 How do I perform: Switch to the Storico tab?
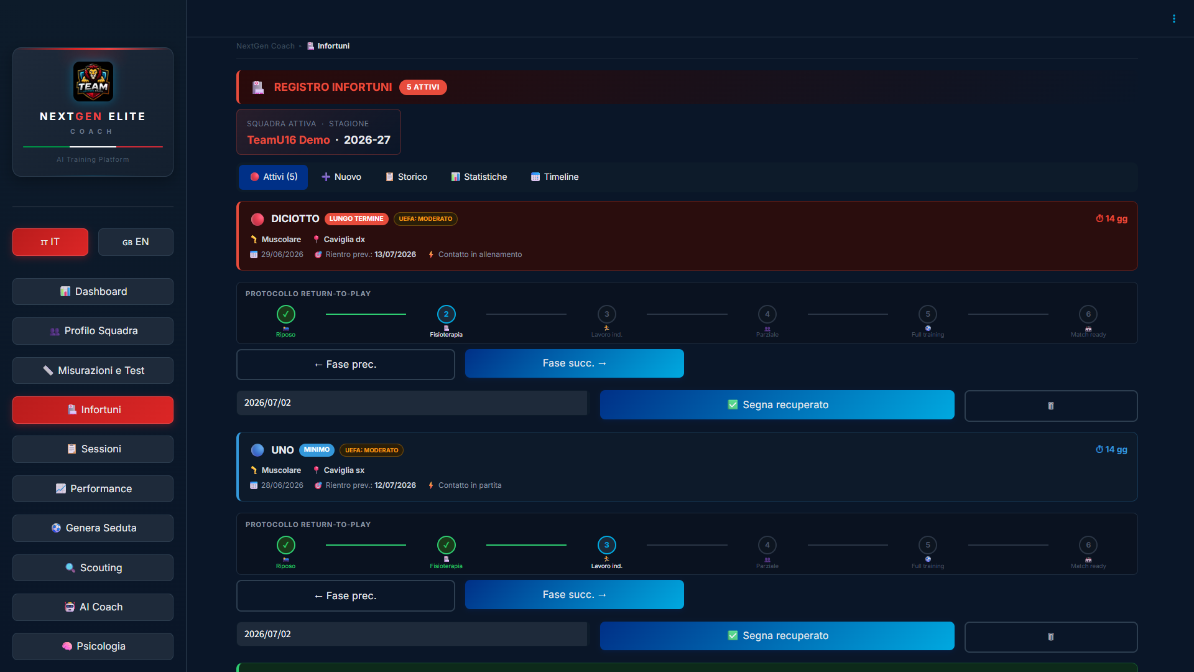(x=406, y=177)
